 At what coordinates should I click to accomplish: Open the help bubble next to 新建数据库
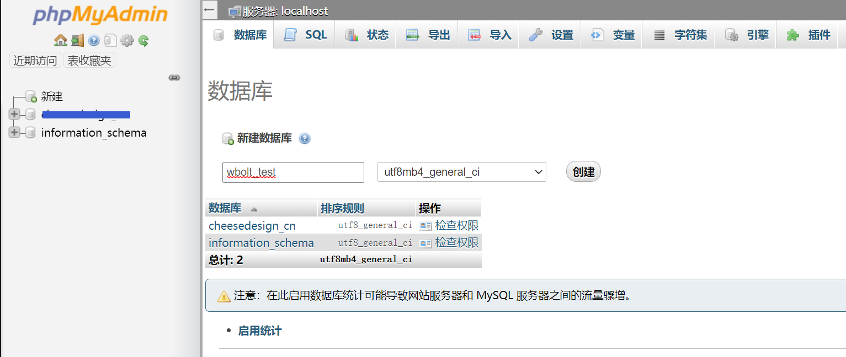pyautogui.click(x=305, y=138)
